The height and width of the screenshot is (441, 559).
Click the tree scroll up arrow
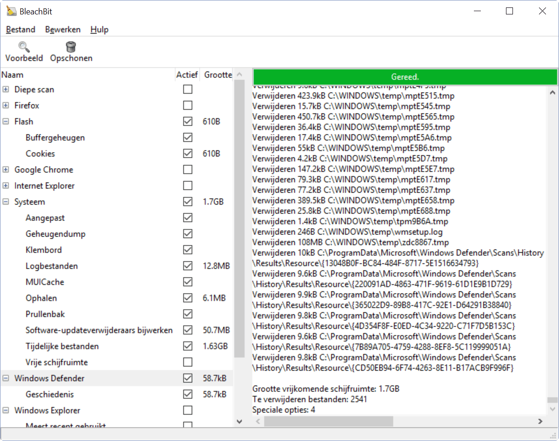click(239, 74)
